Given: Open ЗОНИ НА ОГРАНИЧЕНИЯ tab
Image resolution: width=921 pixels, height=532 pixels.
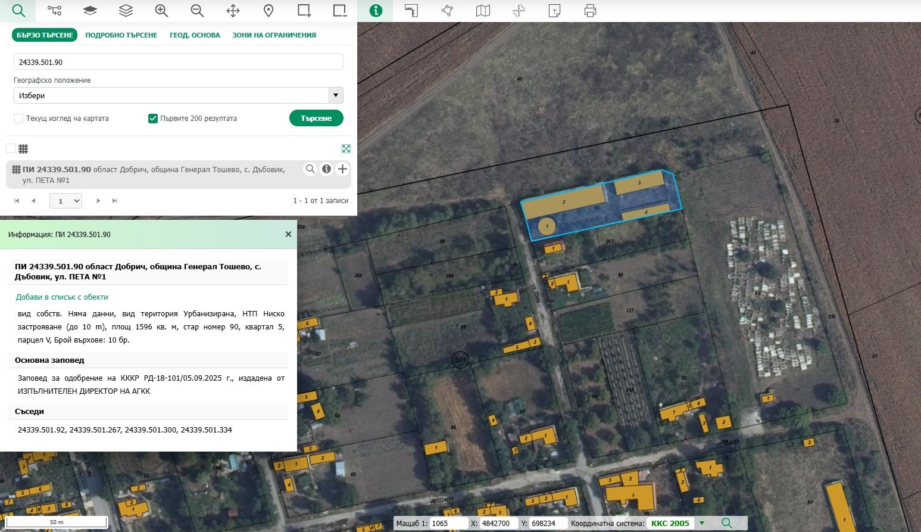Looking at the screenshot, I should coord(274,35).
